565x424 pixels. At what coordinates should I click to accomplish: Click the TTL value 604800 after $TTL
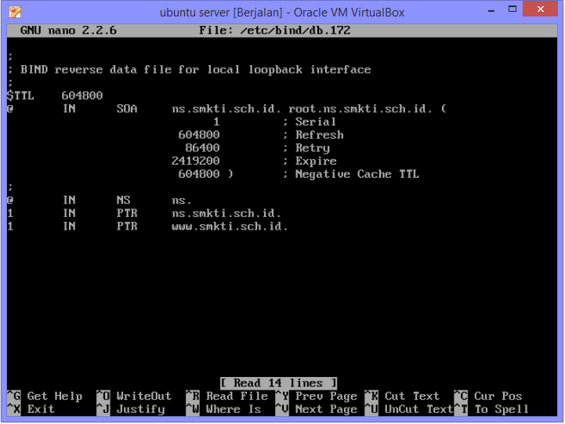82,96
